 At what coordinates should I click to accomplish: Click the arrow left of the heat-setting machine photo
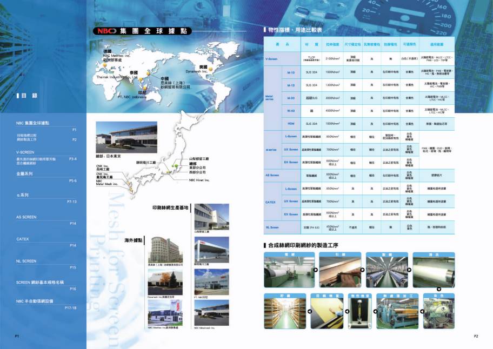click(x=375, y=311)
